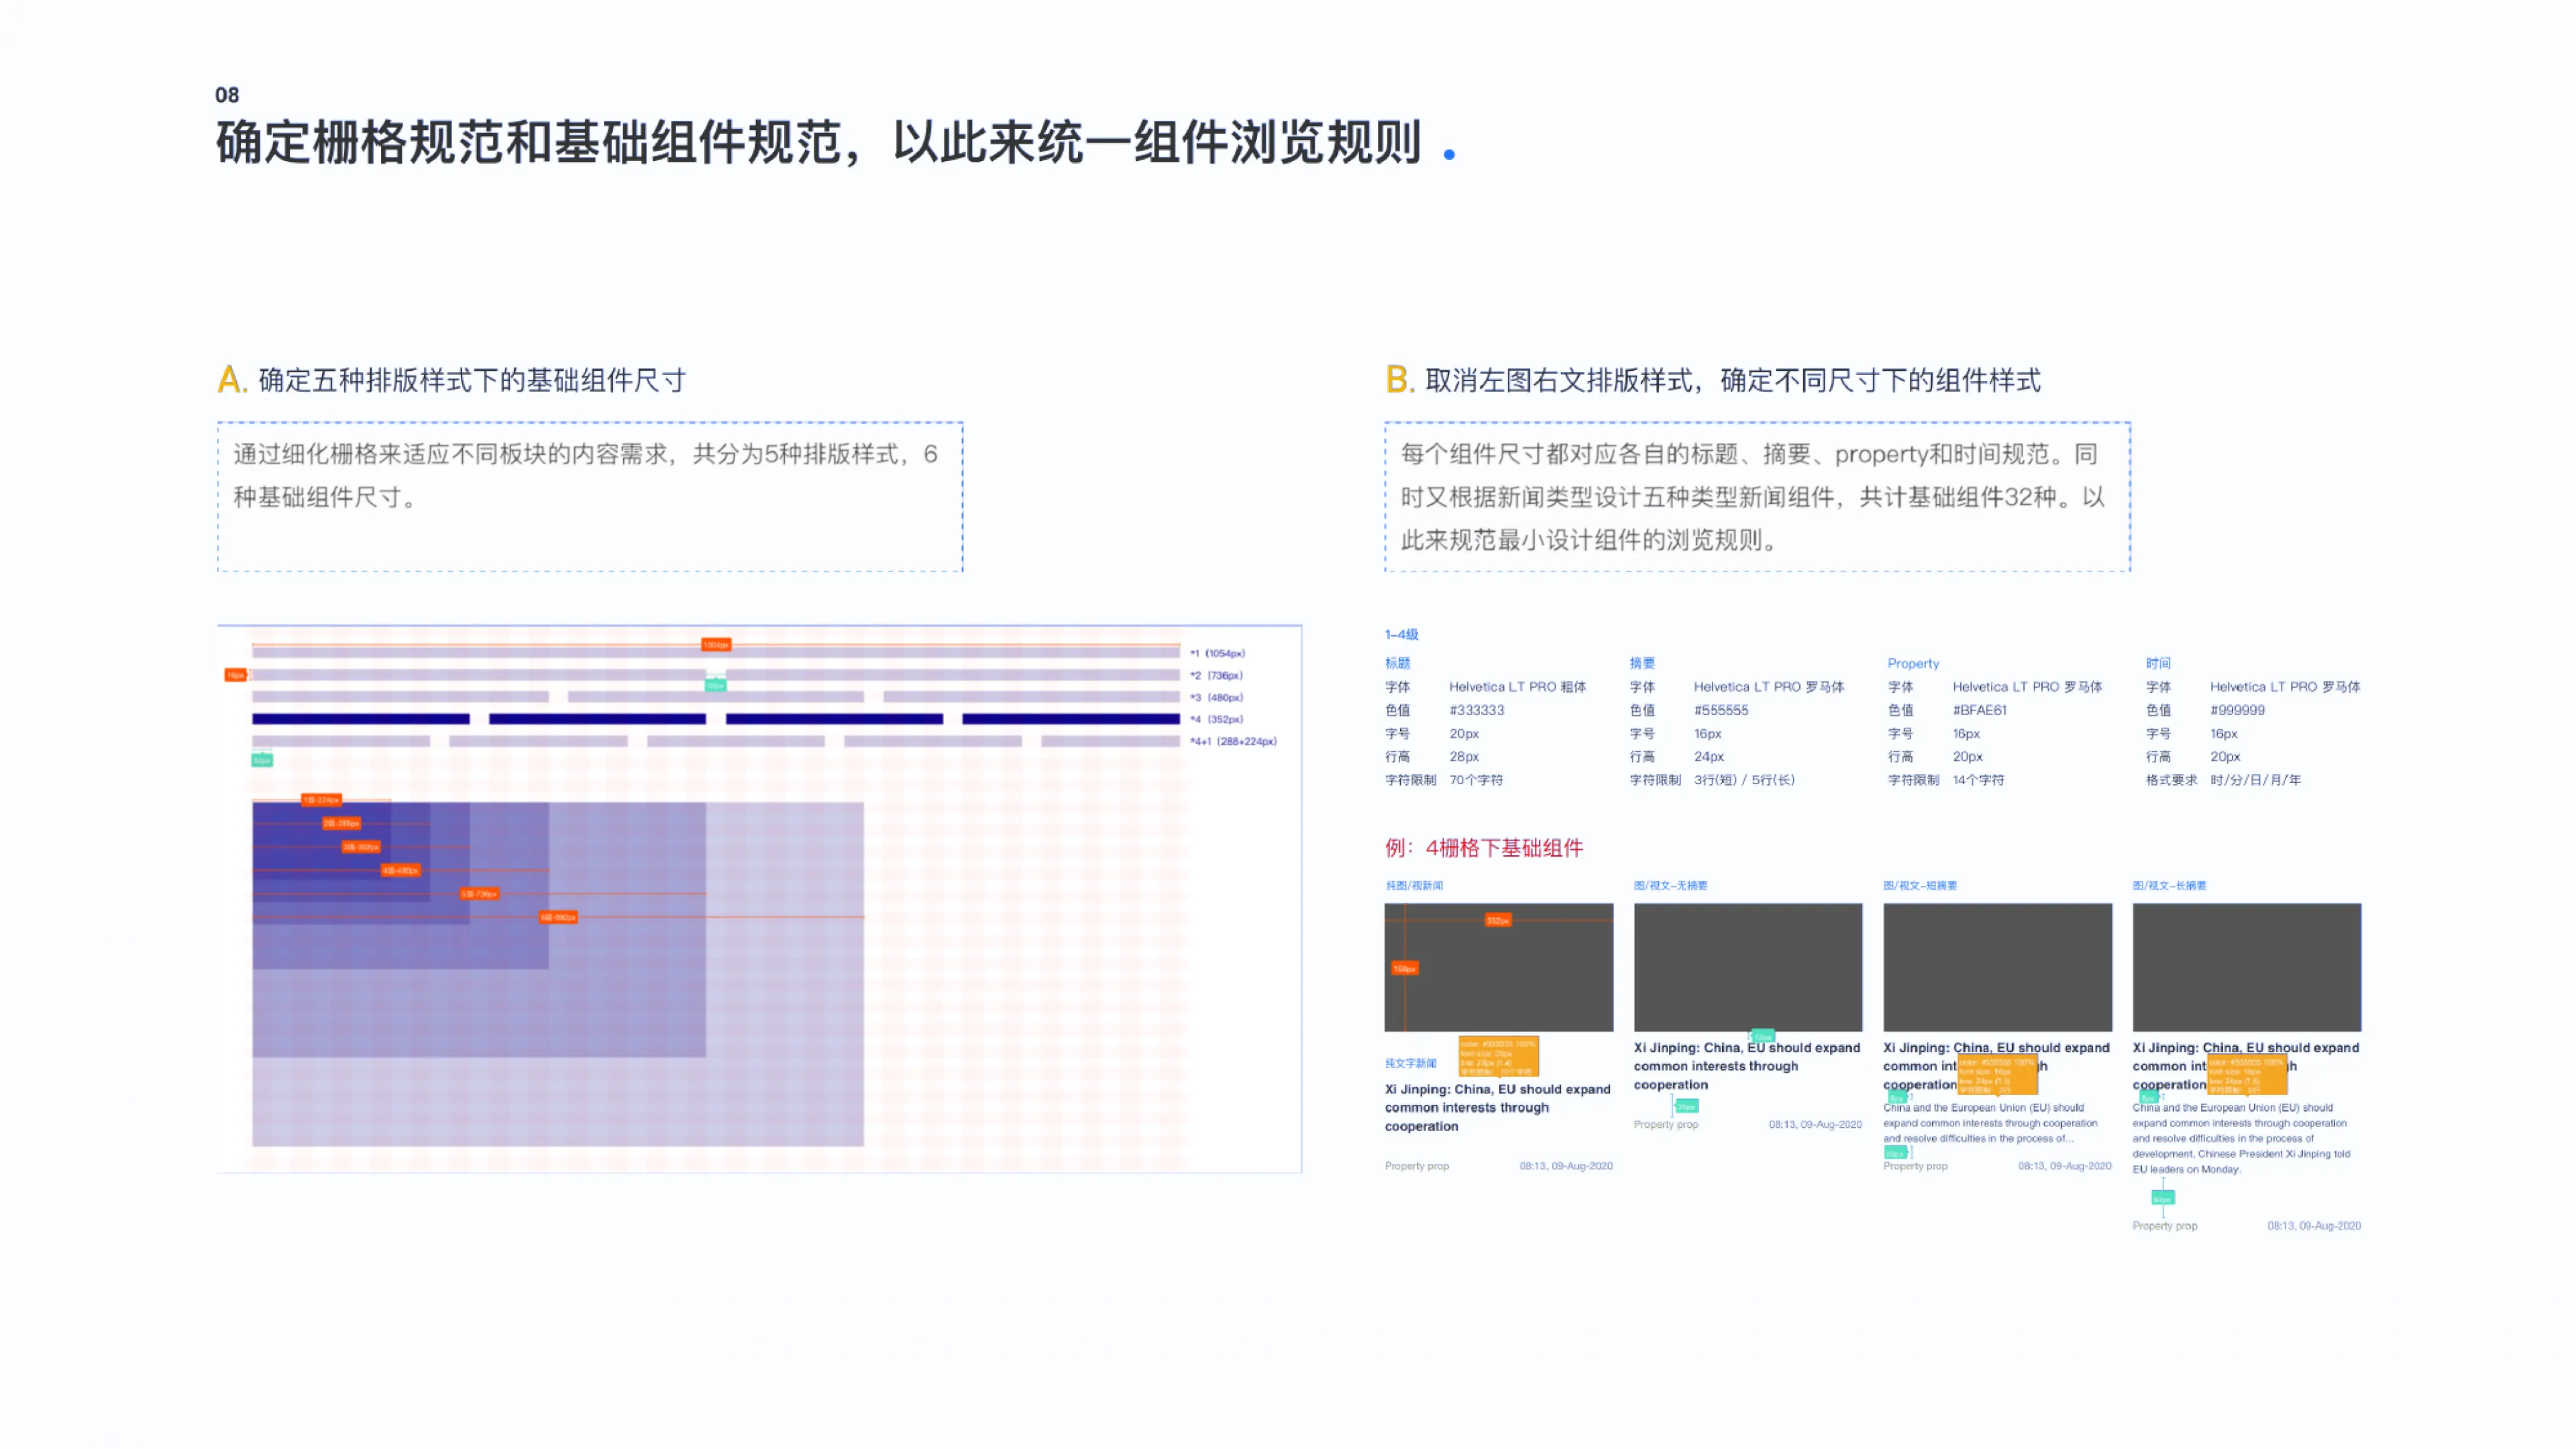
Task: Click the red heading 例: 4栅格下基础组件
Action: coord(1484,848)
